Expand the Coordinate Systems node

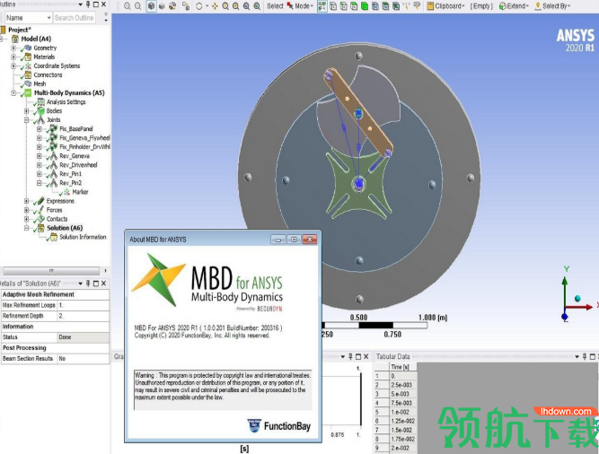[13, 66]
